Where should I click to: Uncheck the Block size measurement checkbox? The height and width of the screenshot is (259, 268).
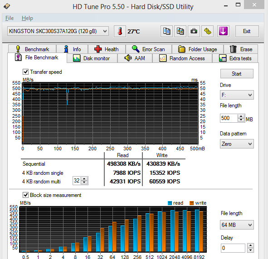pyautogui.click(x=26, y=195)
